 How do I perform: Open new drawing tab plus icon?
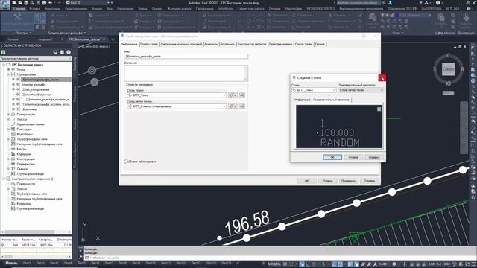tap(113, 39)
